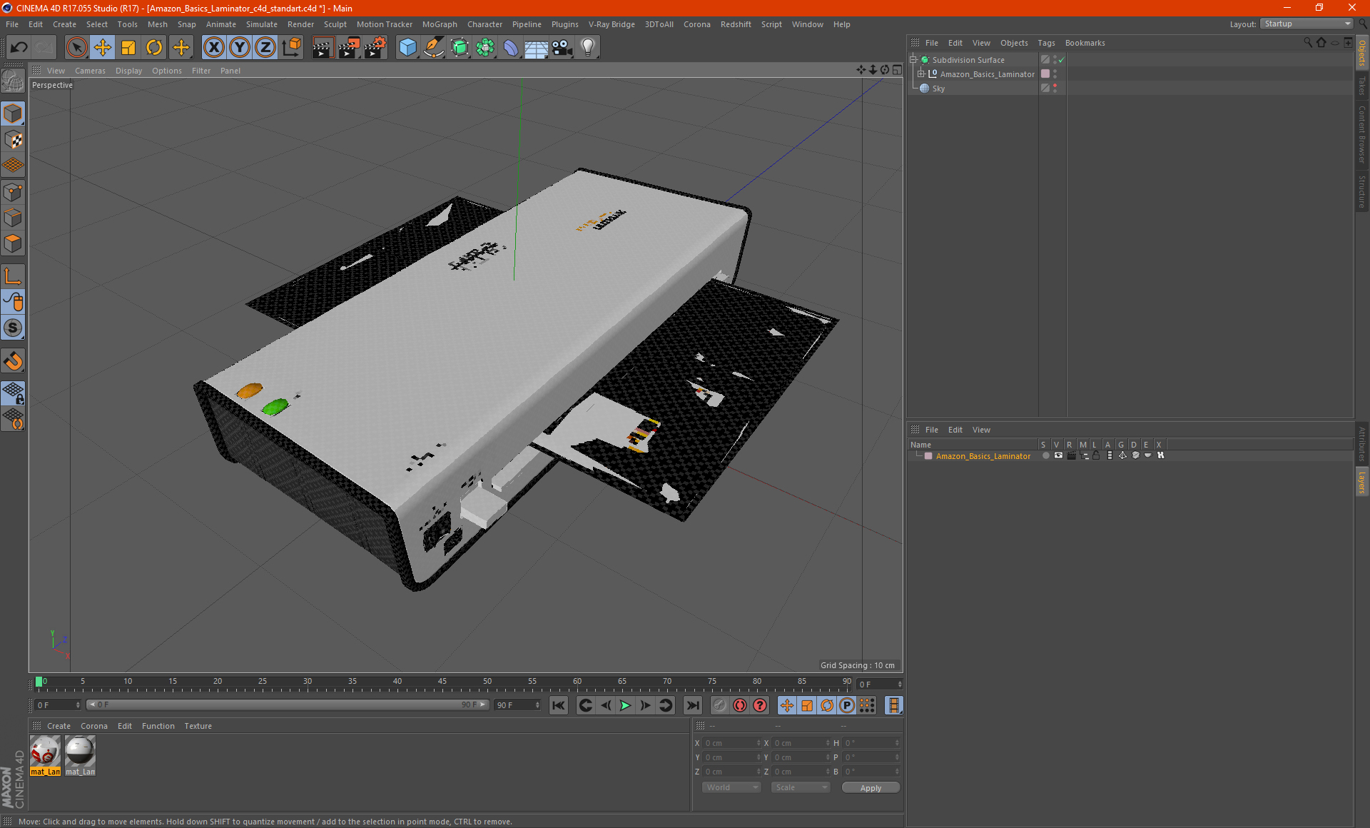This screenshot has width=1370, height=828.
Task: Open Edit Render Settings
Action: coord(375,48)
